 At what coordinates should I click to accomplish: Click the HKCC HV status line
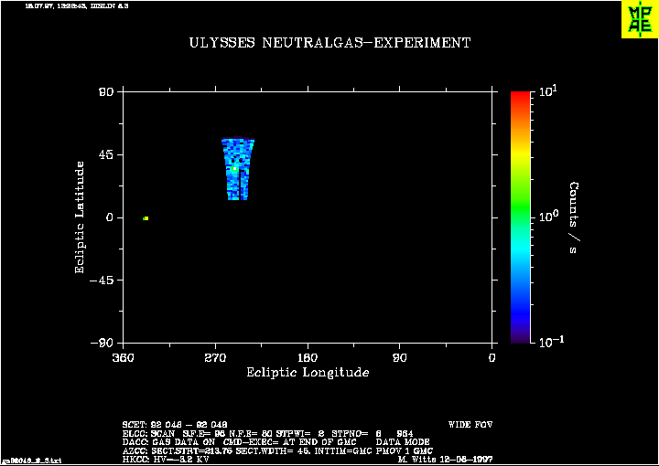click(166, 460)
